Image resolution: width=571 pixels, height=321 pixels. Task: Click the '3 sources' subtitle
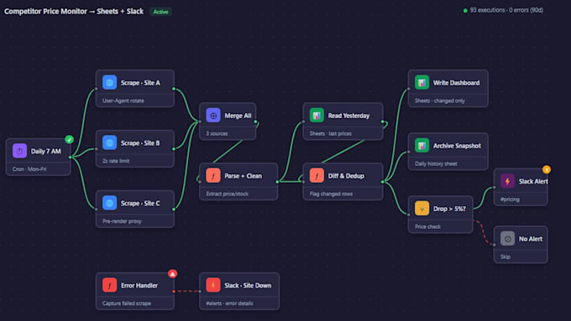coord(217,133)
